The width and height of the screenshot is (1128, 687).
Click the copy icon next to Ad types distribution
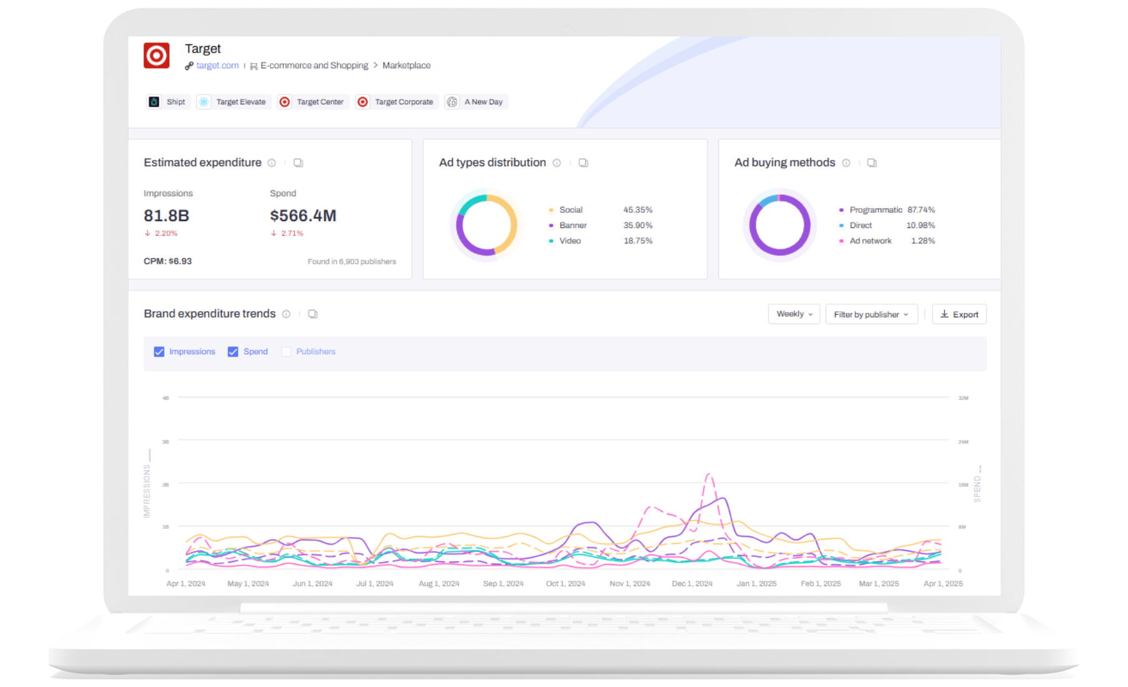pyautogui.click(x=583, y=162)
